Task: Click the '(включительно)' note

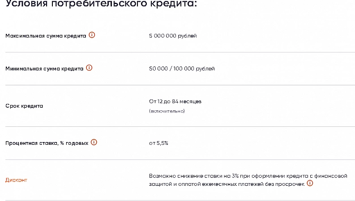Action: [x=167, y=111]
